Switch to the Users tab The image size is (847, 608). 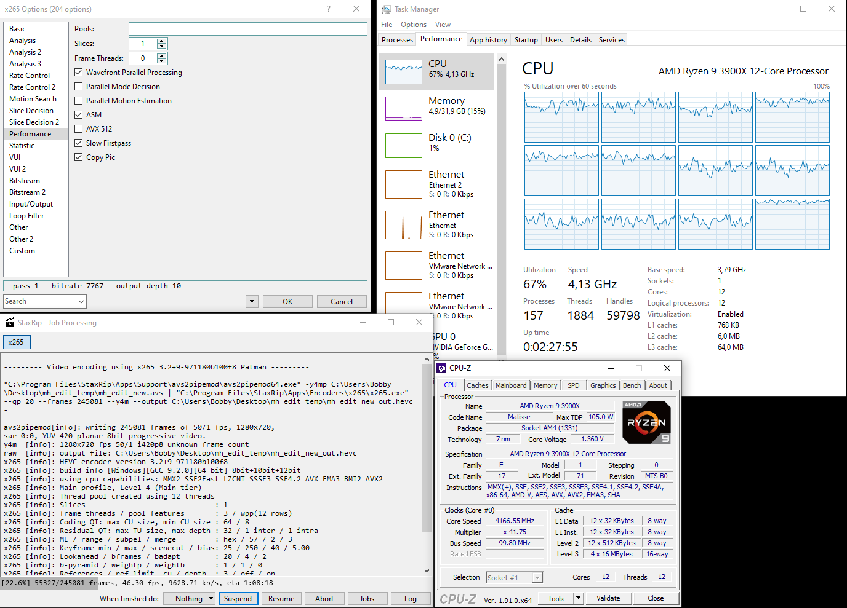tap(554, 40)
